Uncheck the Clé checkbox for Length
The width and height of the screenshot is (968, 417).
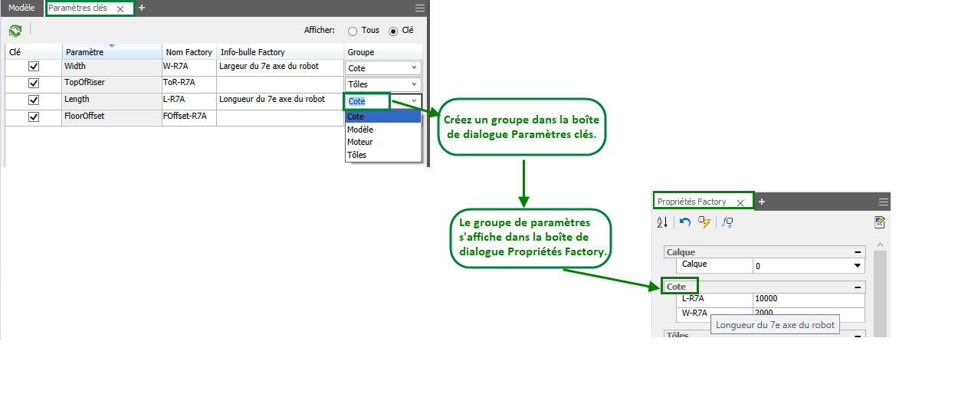[x=34, y=100]
